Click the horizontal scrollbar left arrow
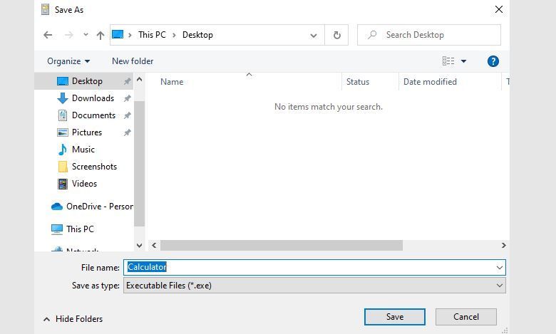Viewport: 556px width, 334px height. click(x=154, y=245)
